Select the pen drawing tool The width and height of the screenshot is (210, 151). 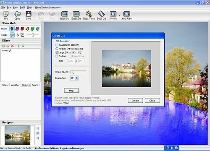[x=12, y=35]
